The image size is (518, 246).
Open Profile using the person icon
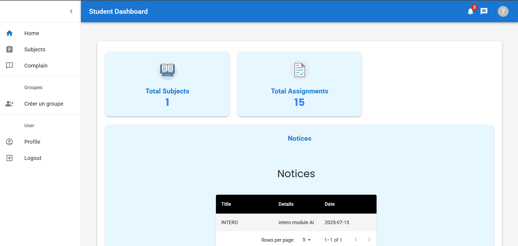pos(9,141)
